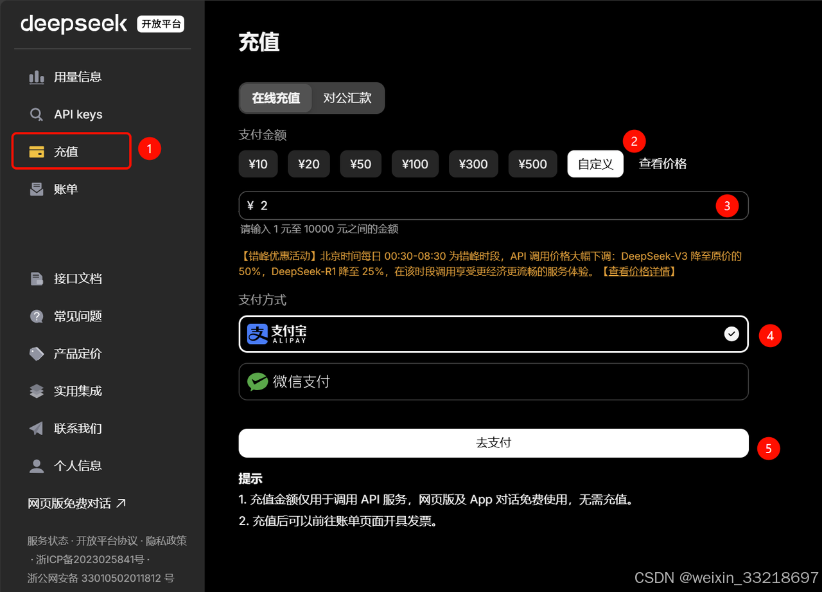Click the custom amount input field
The width and height of the screenshot is (822, 592).
pos(493,206)
